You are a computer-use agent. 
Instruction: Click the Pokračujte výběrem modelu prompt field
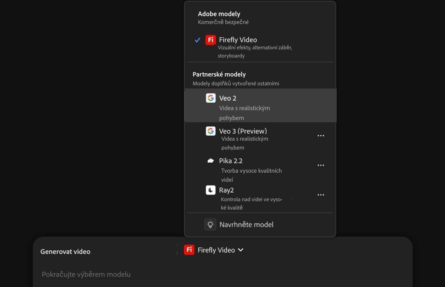click(x=86, y=274)
